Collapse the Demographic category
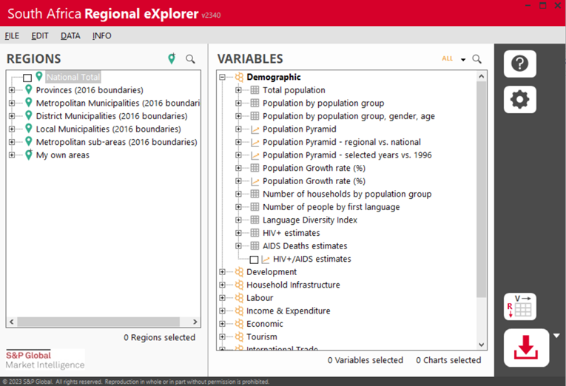 pos(223,77)
